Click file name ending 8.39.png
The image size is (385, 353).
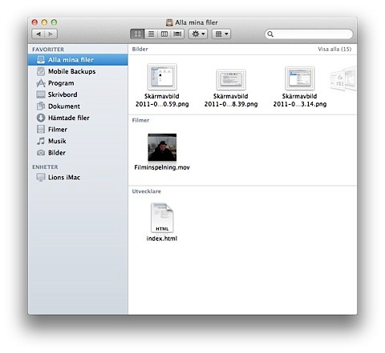231,100
